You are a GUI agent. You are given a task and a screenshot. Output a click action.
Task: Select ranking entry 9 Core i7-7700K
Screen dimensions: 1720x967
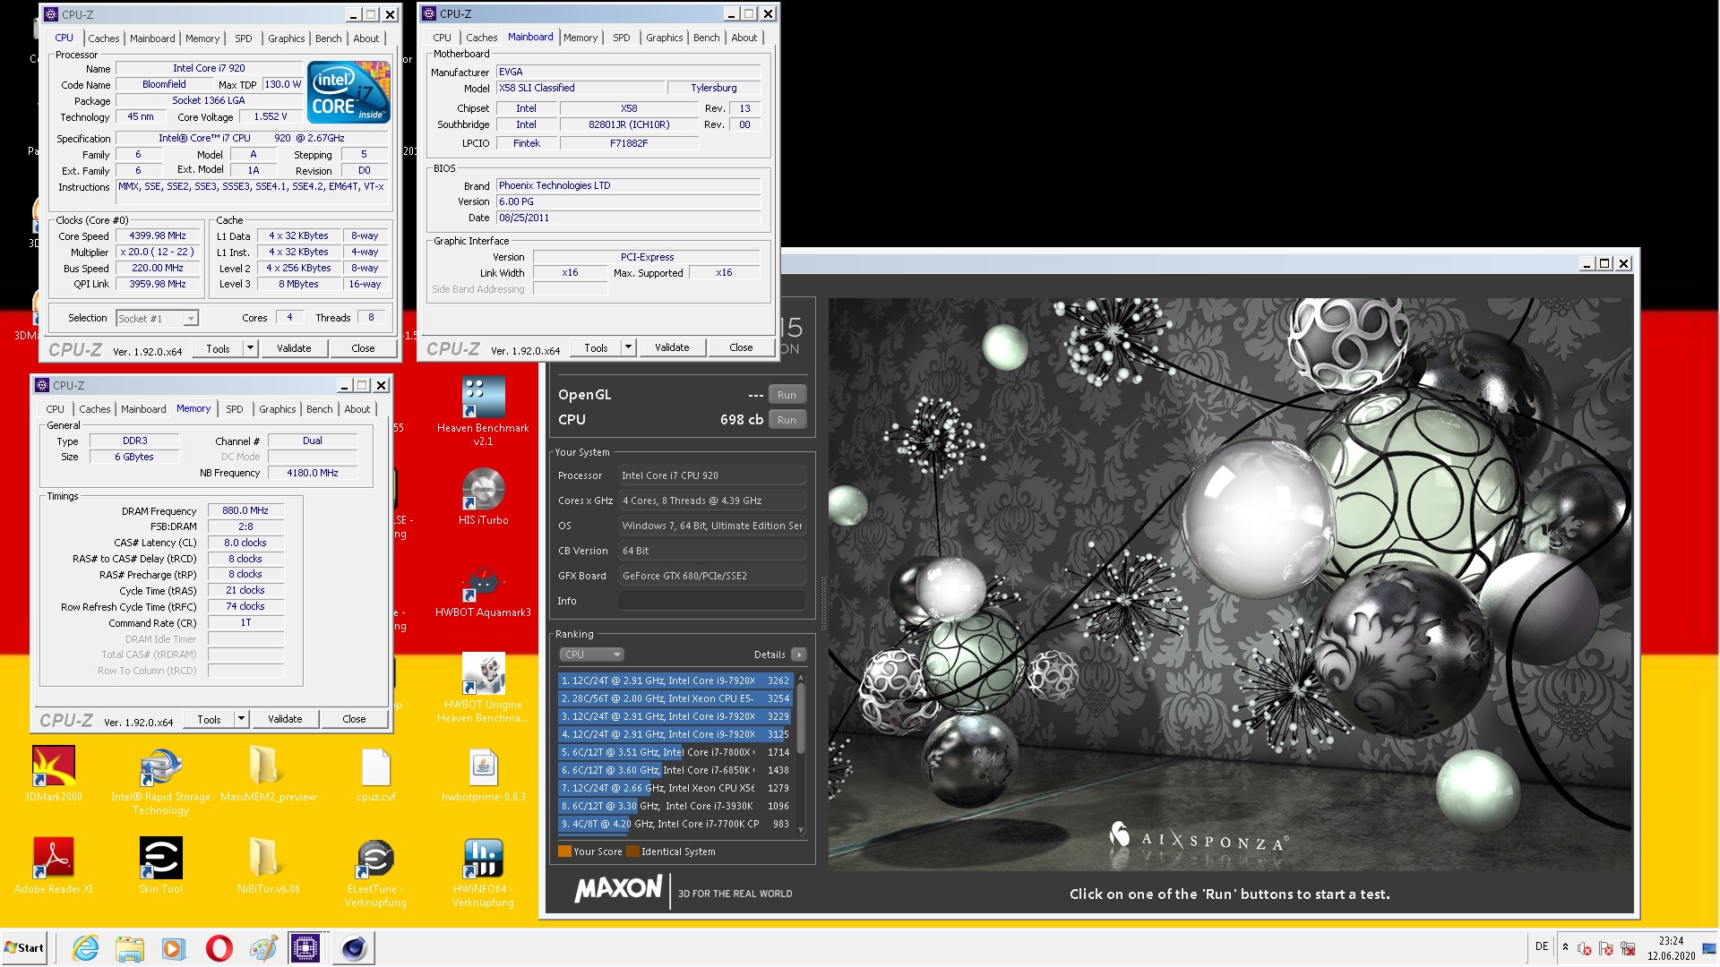point(675,824)
